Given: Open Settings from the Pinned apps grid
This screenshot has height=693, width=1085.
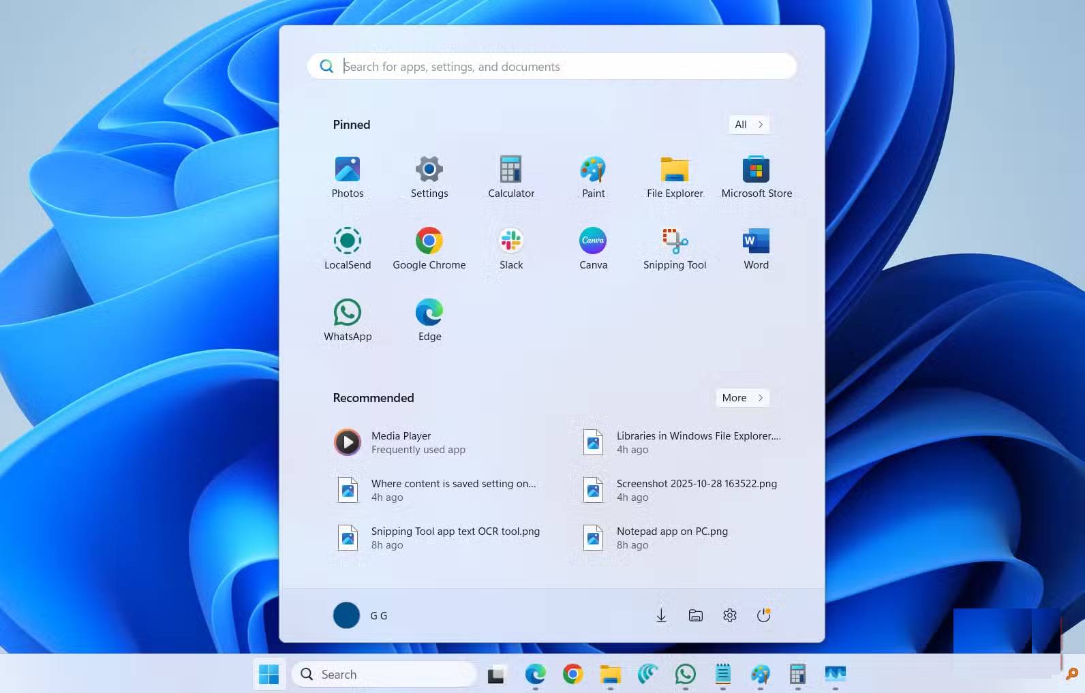Looking at the screenshot, I should [429, 176].
